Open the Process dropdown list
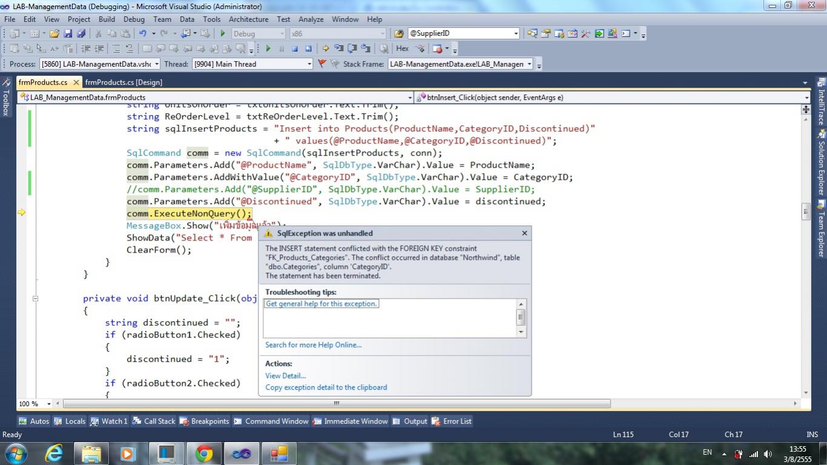Viewport: 827px width, 465px height. (x=157, y=64)
